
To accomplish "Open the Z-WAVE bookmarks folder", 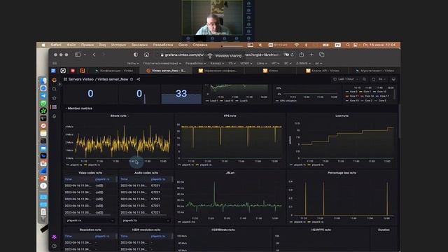I will [303, 64].
